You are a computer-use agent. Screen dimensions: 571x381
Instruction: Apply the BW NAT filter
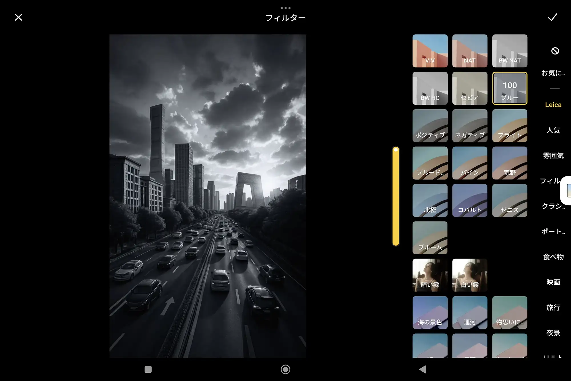pyautogui.click(x=509, y=51)
